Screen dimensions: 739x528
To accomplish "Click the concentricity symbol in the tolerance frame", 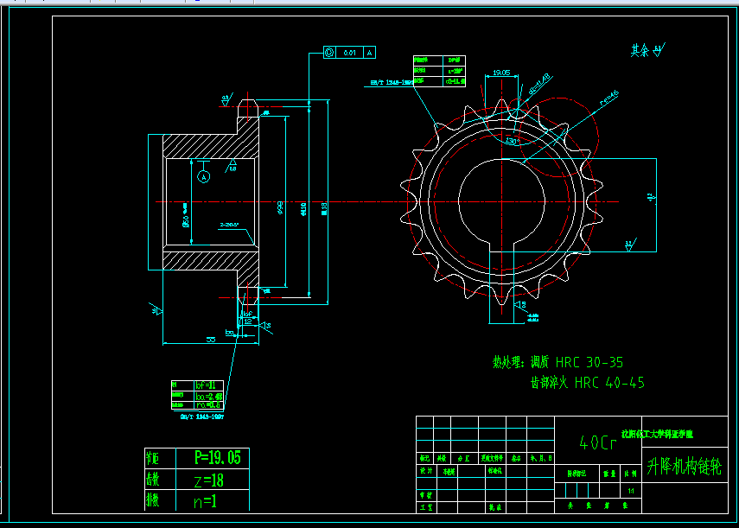I will point(329,53).
